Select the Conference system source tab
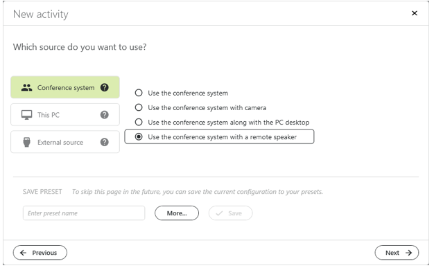The width and height of the screenshot is (434, 268). pos(65,87)
